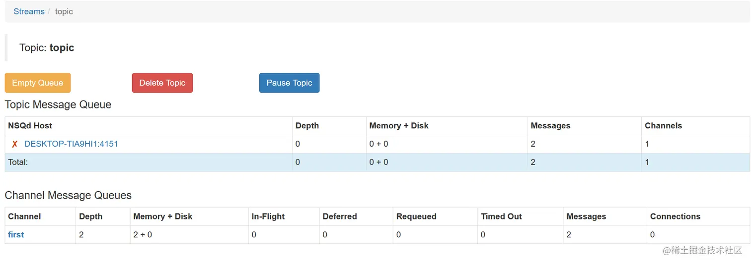
Task: Click the red Delete Topic button
Action: (x=162, y=83)
